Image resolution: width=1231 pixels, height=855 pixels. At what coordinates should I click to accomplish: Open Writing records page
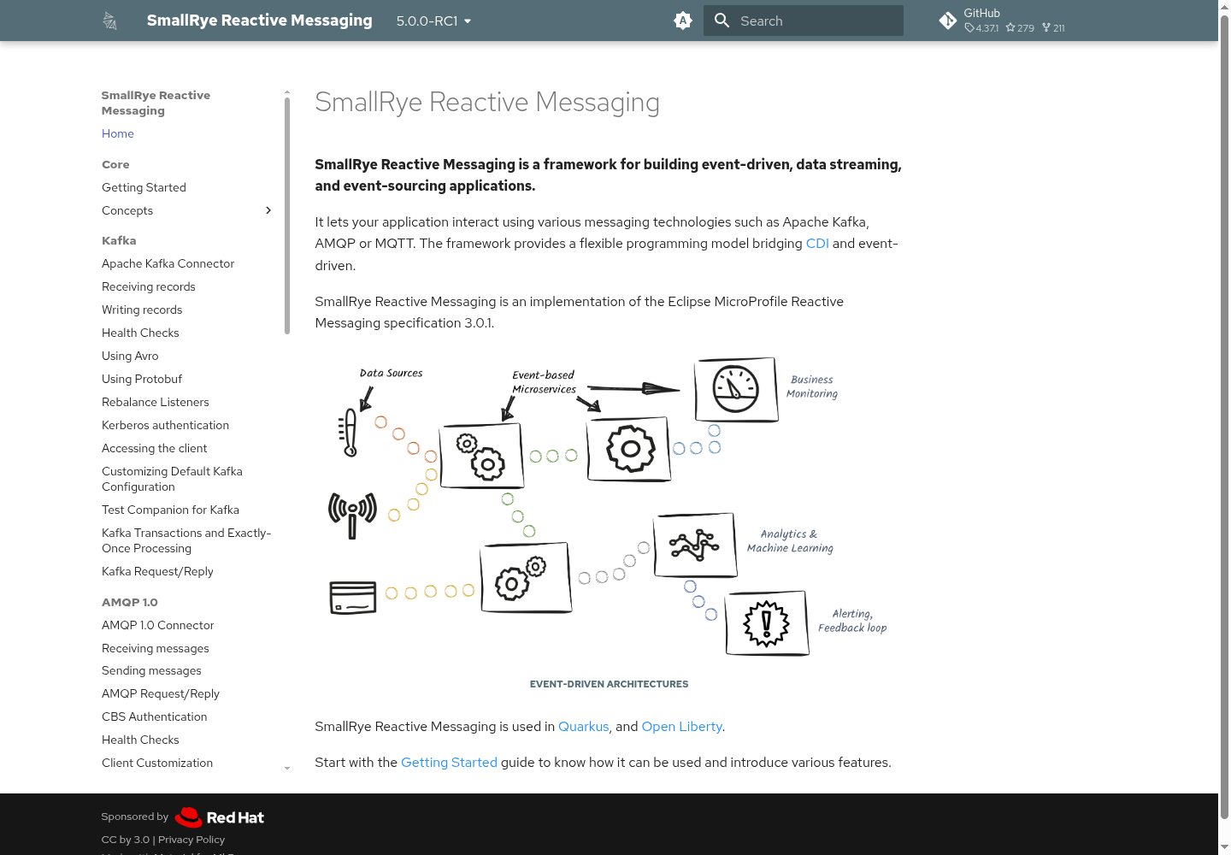tap(142, 310)
